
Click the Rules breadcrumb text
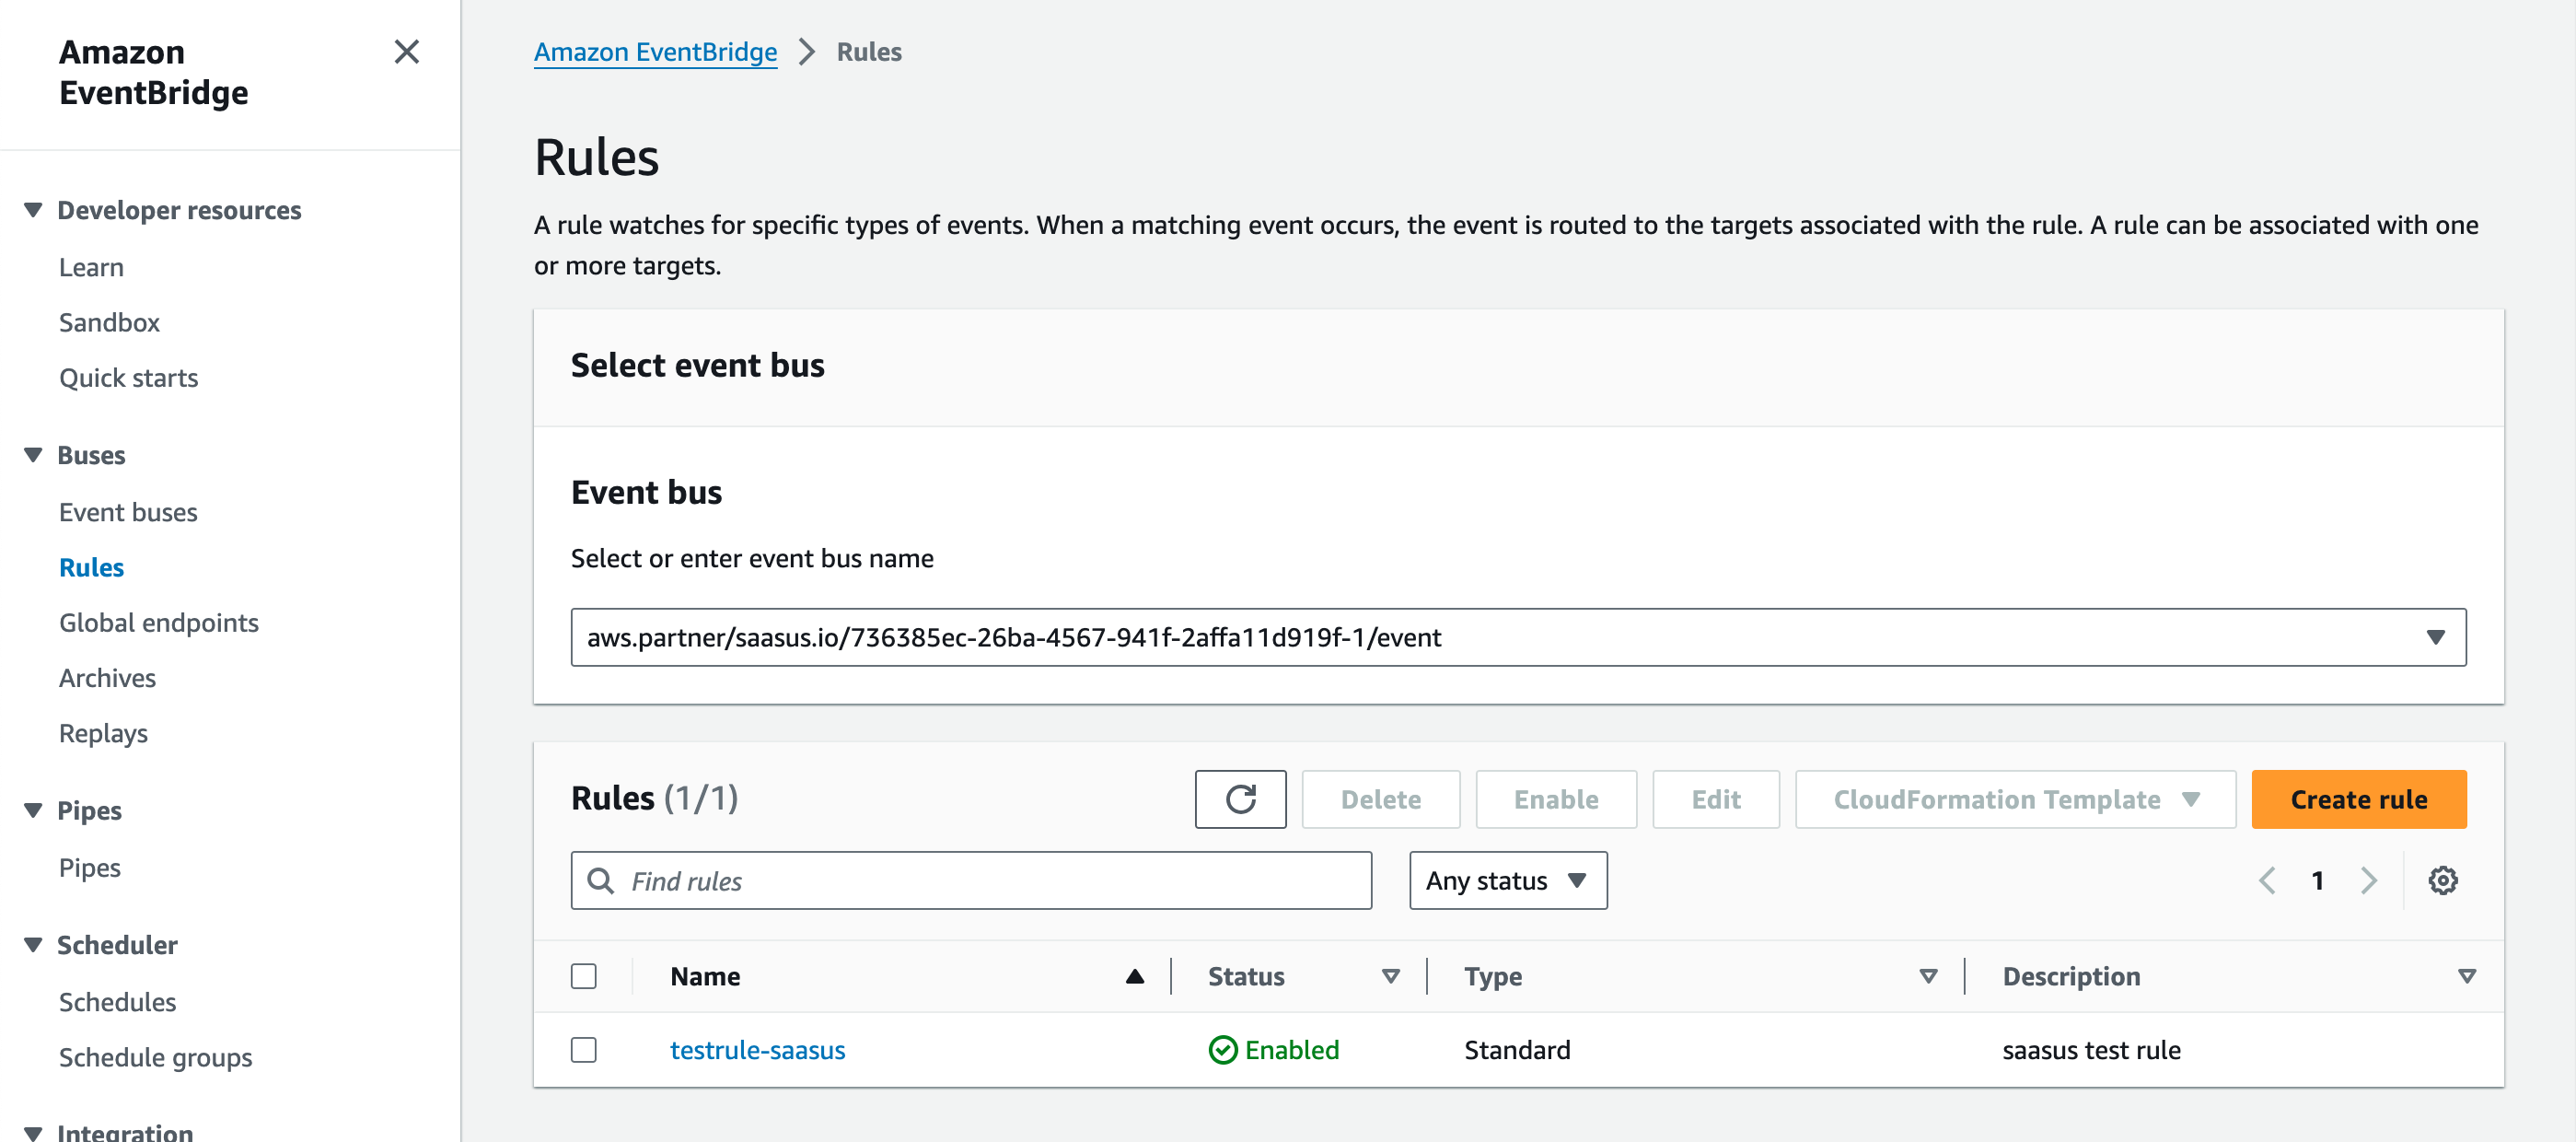[869, 51]
